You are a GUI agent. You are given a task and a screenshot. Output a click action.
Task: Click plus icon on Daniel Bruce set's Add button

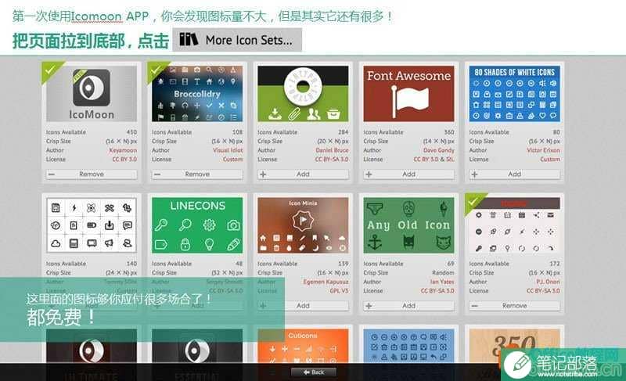click(x=263, y=174)
